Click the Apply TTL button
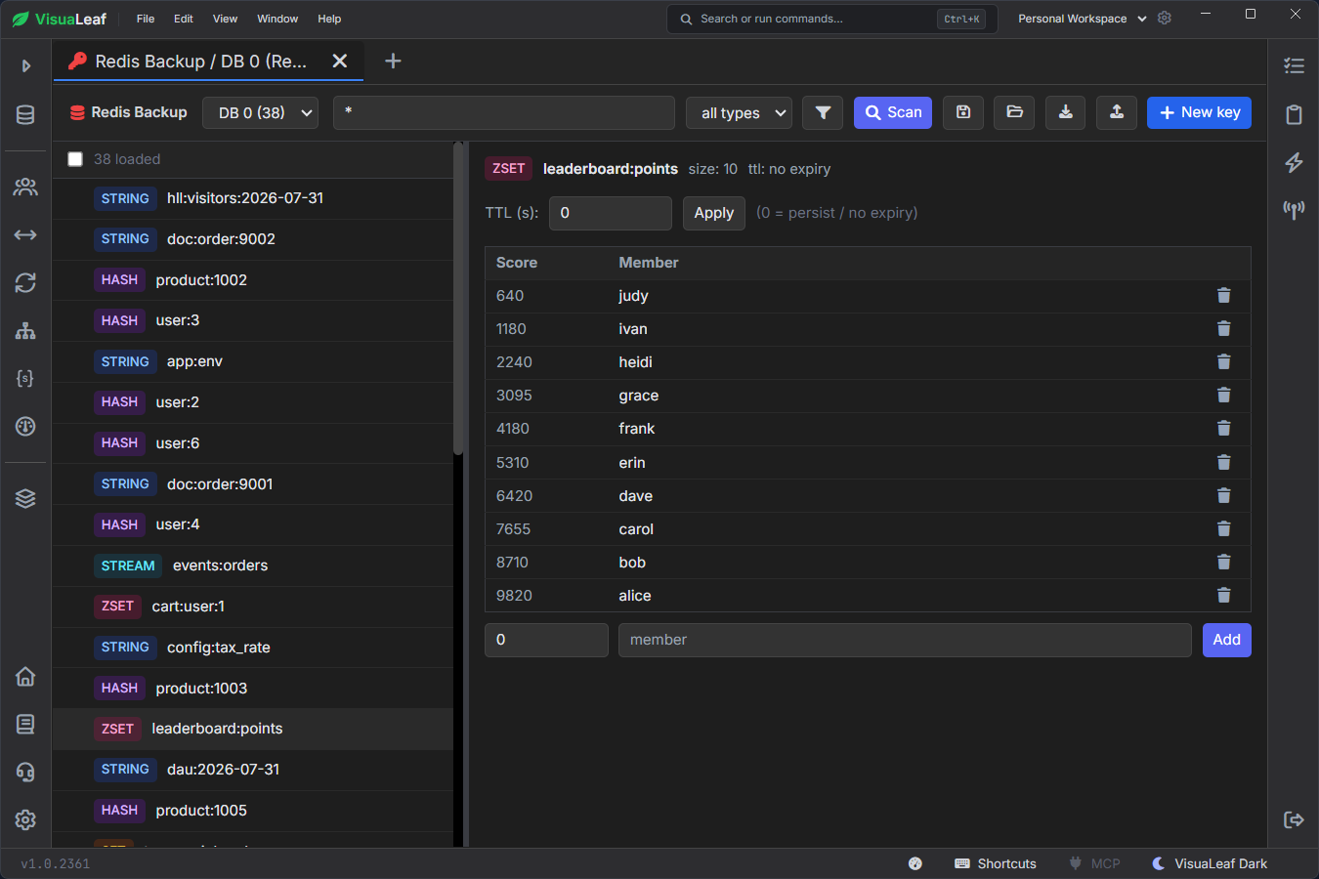 coord(714,213)
